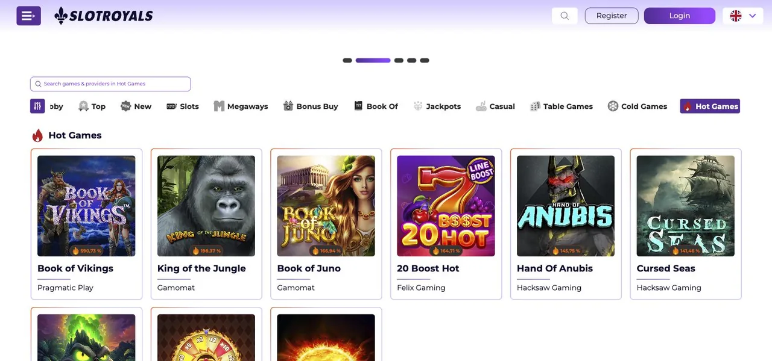
Task: Click the Book of Juno title
Action: click(309, 268)
